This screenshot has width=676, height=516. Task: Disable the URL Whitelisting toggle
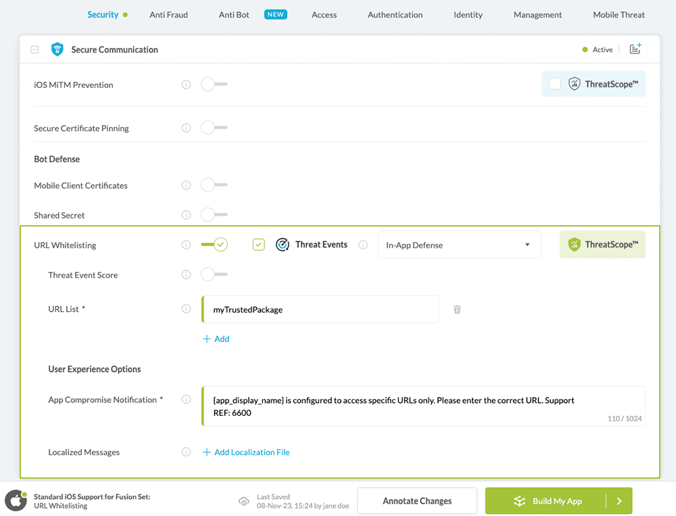[x=214, y=245]
